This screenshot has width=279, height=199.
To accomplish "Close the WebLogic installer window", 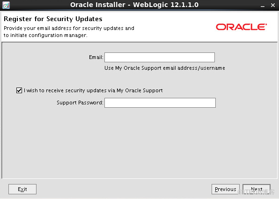I will tap(273, 5).
